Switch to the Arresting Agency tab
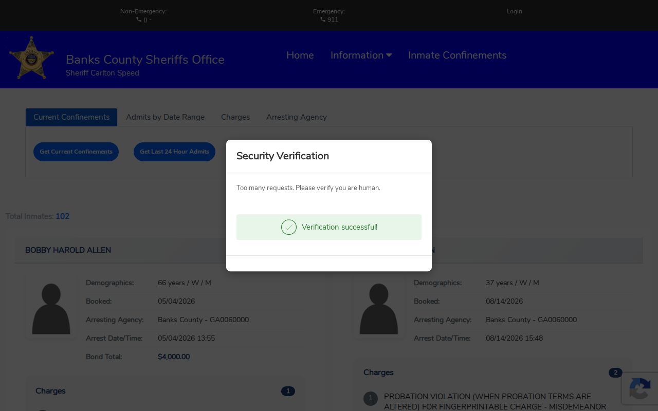658x411 pixels. [297, 117]
